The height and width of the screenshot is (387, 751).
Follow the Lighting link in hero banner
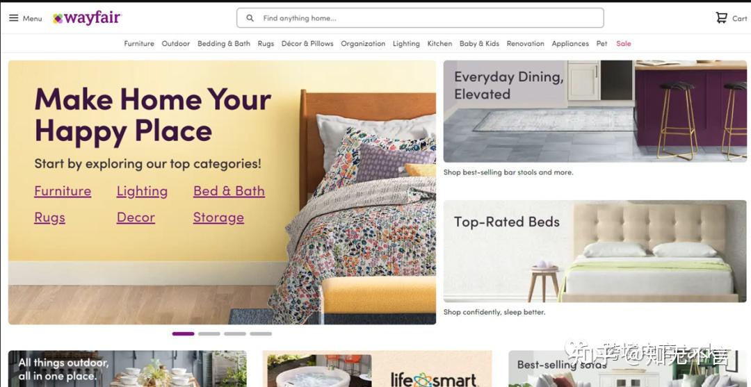tap(143, 191)
